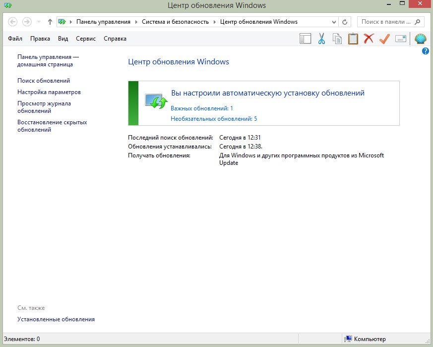The height and width of the screenshot is (347, 433).
Task: Click the Элементов: 0 status bar text
Action: [22, 339]
